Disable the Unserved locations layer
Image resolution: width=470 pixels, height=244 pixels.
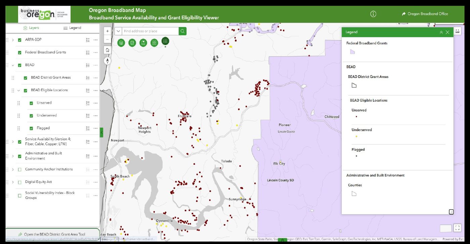(x=31, y=103)
